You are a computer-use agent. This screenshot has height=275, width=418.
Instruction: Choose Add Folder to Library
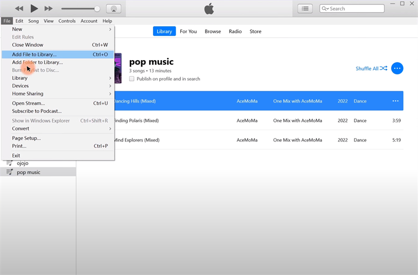pos(58,62)
